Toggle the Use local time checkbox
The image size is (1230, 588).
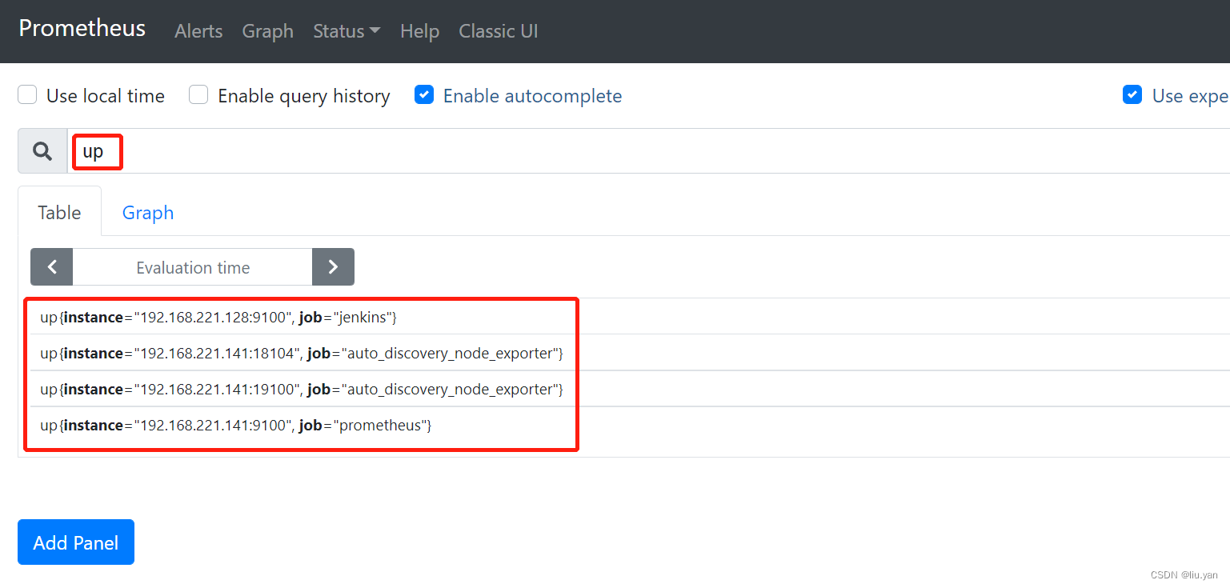click(27, 95)
